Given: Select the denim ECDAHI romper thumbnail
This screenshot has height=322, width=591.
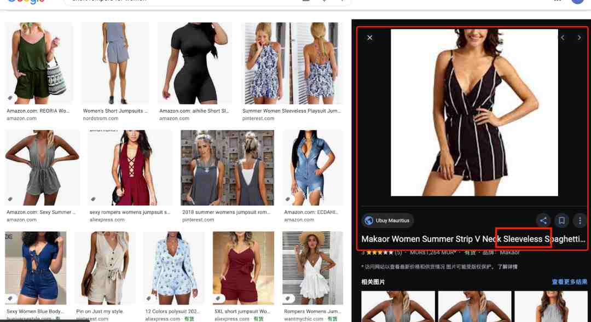Looking at the screenshot, I should [x=313, y=168].
